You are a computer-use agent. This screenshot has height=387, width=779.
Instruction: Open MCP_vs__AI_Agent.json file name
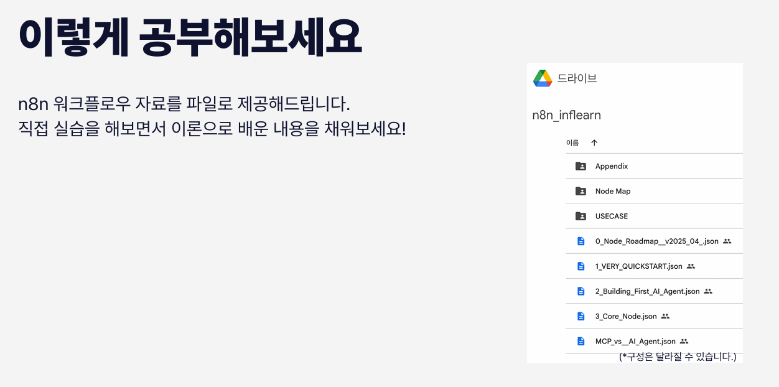tap(635, 341)
